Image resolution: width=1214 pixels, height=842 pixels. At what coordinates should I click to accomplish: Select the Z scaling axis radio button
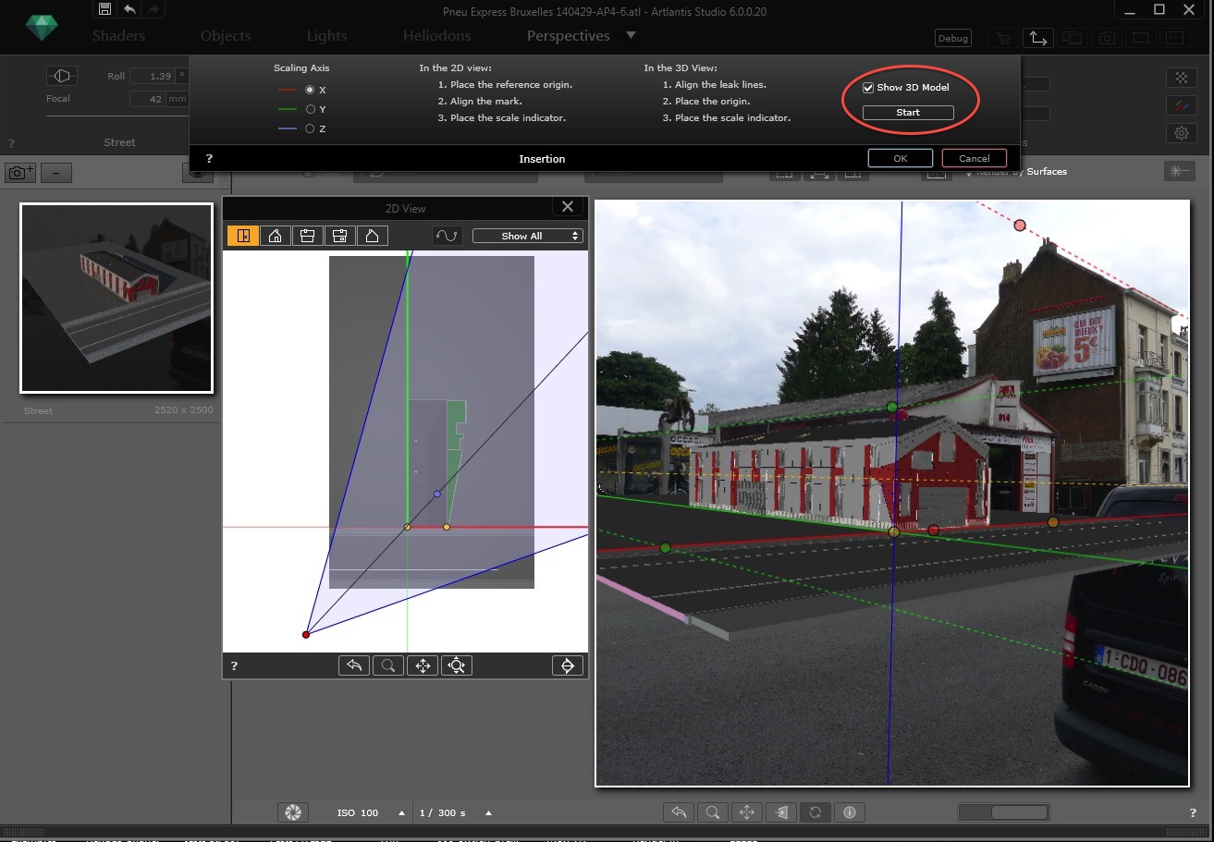[x=311, y=128]
